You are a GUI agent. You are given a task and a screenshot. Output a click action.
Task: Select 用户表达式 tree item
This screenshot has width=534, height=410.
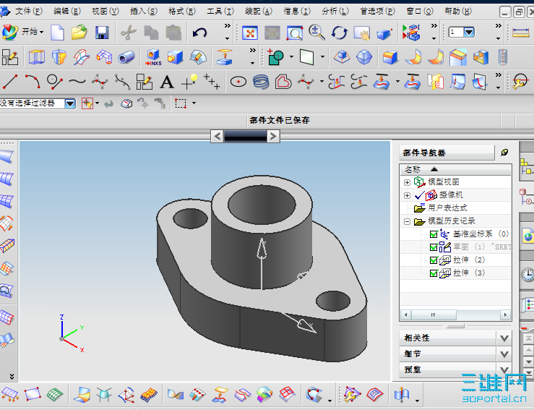pyautogui.click(x=447, y=208)
